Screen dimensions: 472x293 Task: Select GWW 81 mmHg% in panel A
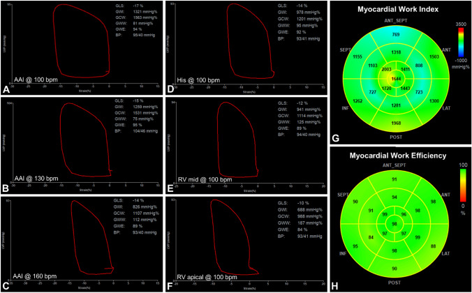coord(143,24)
